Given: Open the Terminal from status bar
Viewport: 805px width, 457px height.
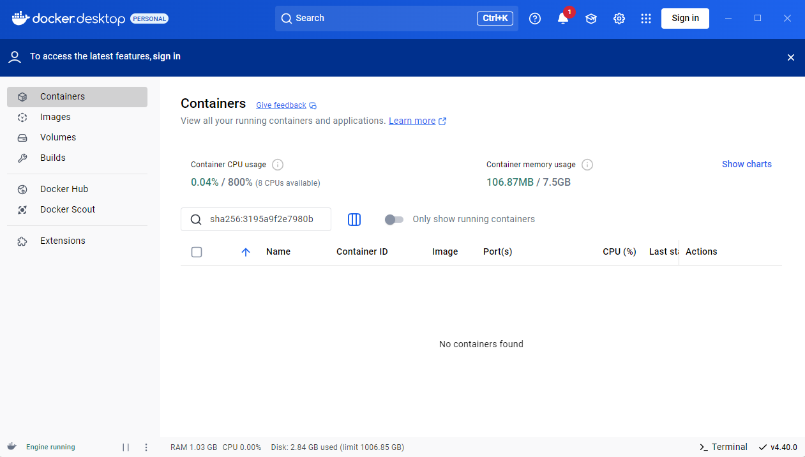Looking at the screenshot, I should (723, 447).
